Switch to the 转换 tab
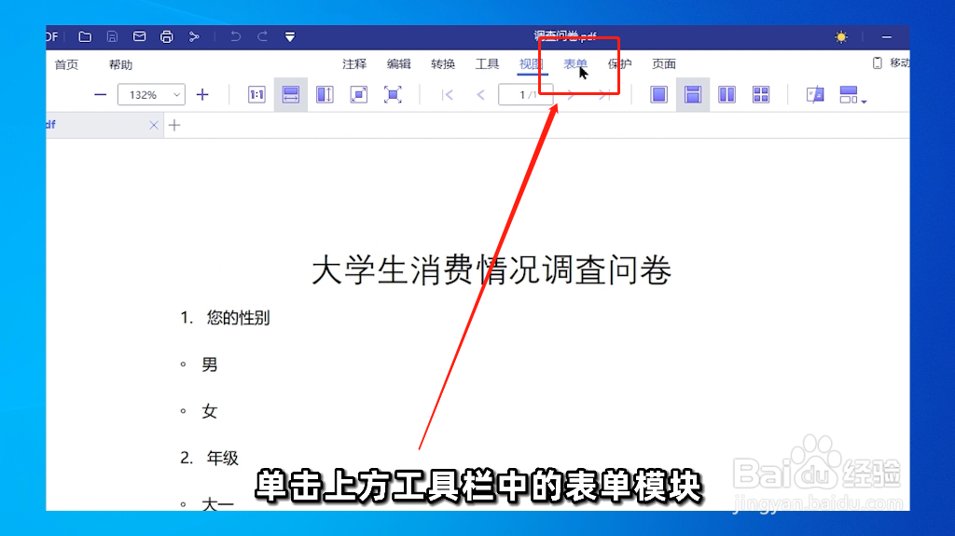The width and height of the screenshot is (955, 536). [443, 64]
